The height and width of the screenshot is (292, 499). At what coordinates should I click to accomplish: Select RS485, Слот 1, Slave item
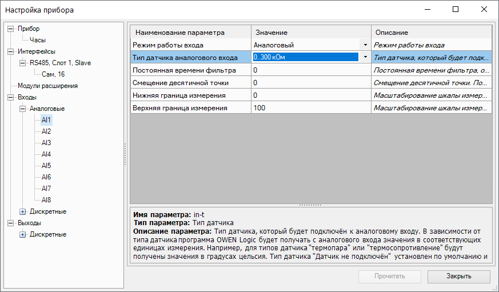click(x=60, y=63)
